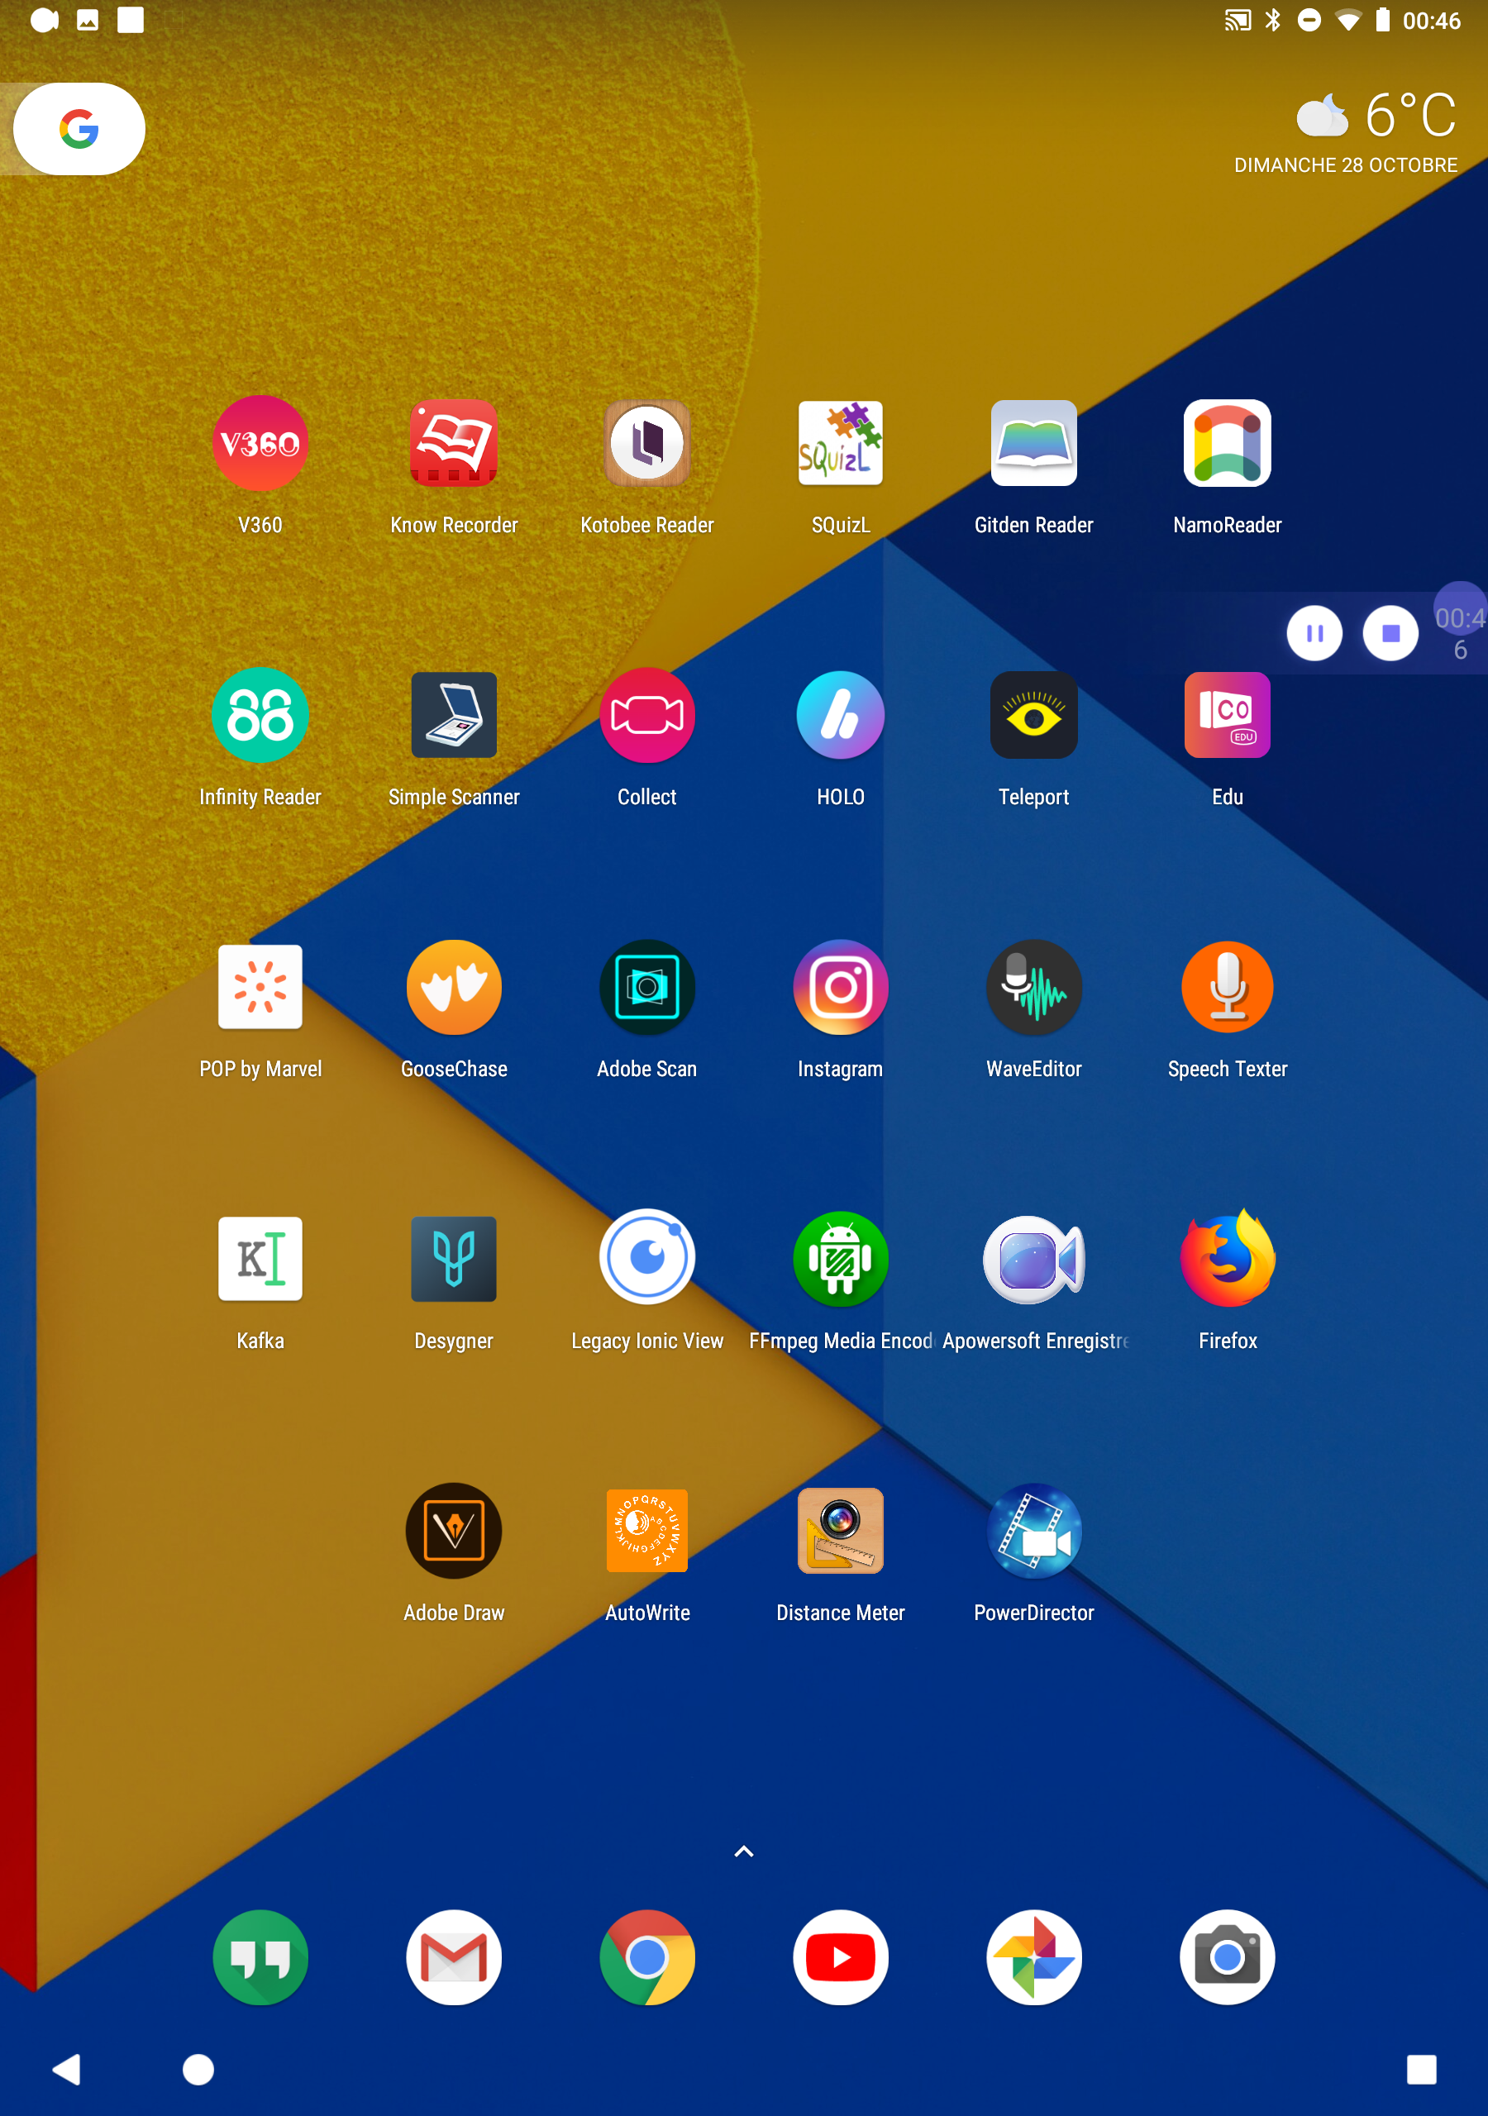Open Hangouts from the dock
The height and width of the screenshot is (2116, 1488).
(x=260, y=1956)
